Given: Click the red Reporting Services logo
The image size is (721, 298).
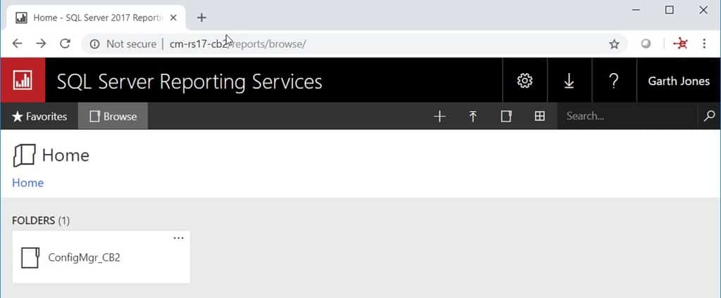Looking at the screenshot, I should 23,81.
